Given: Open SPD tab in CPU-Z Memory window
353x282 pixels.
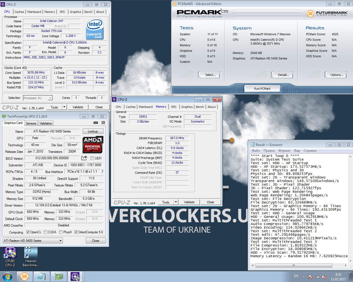Looking at the screenshot, I should click(x=173, y=107).
